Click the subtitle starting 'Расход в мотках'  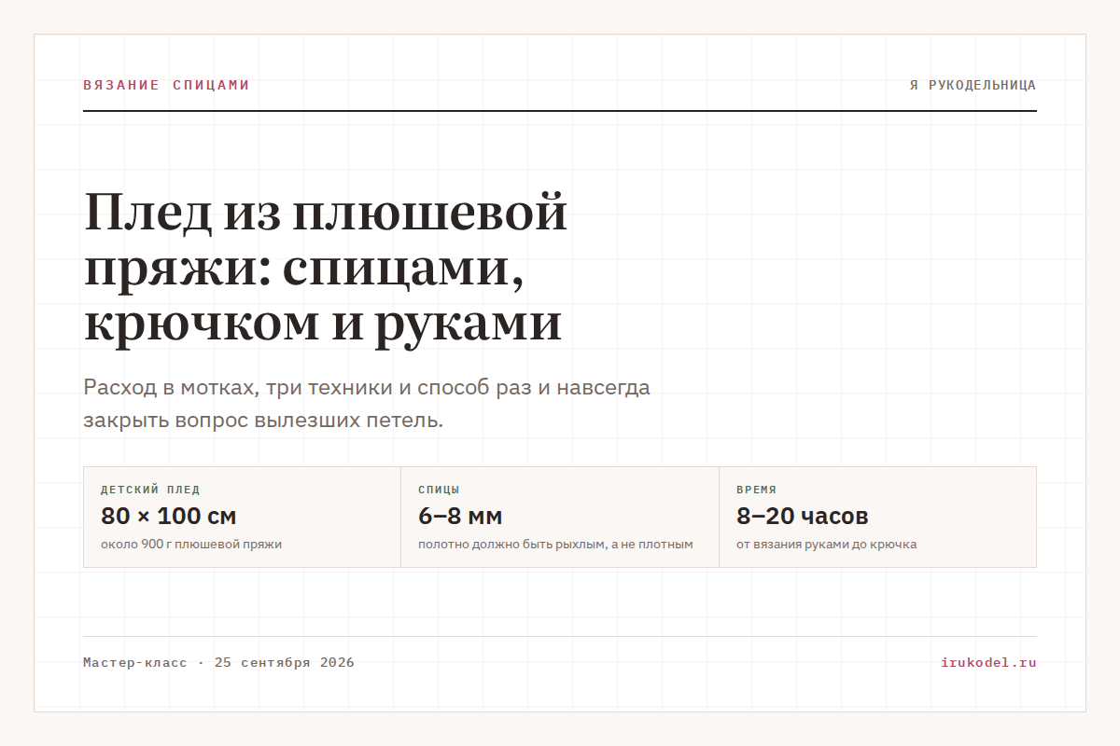(x=366, y=404)
